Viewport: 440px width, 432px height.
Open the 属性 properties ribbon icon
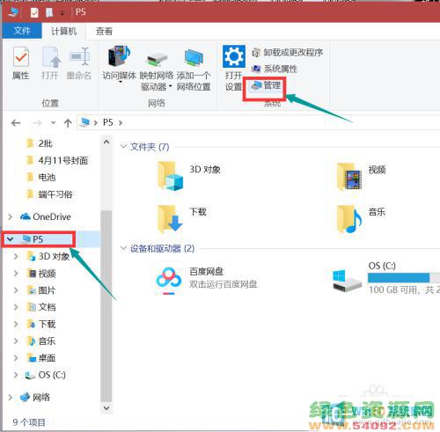[x=21, y=63]
